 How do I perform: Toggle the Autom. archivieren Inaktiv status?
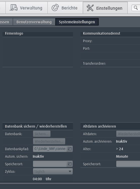[121, 141]
